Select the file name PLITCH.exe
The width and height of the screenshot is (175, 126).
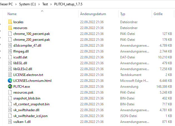point(21,86)
